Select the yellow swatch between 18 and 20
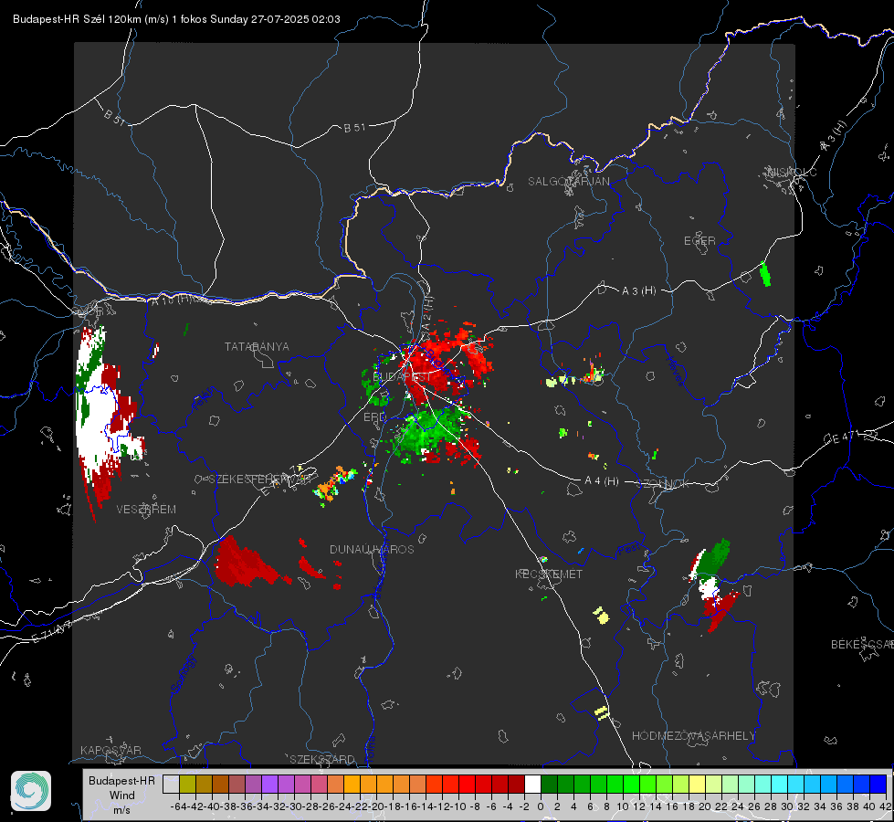This screenshot has height=822, width=894. point(697,784)
